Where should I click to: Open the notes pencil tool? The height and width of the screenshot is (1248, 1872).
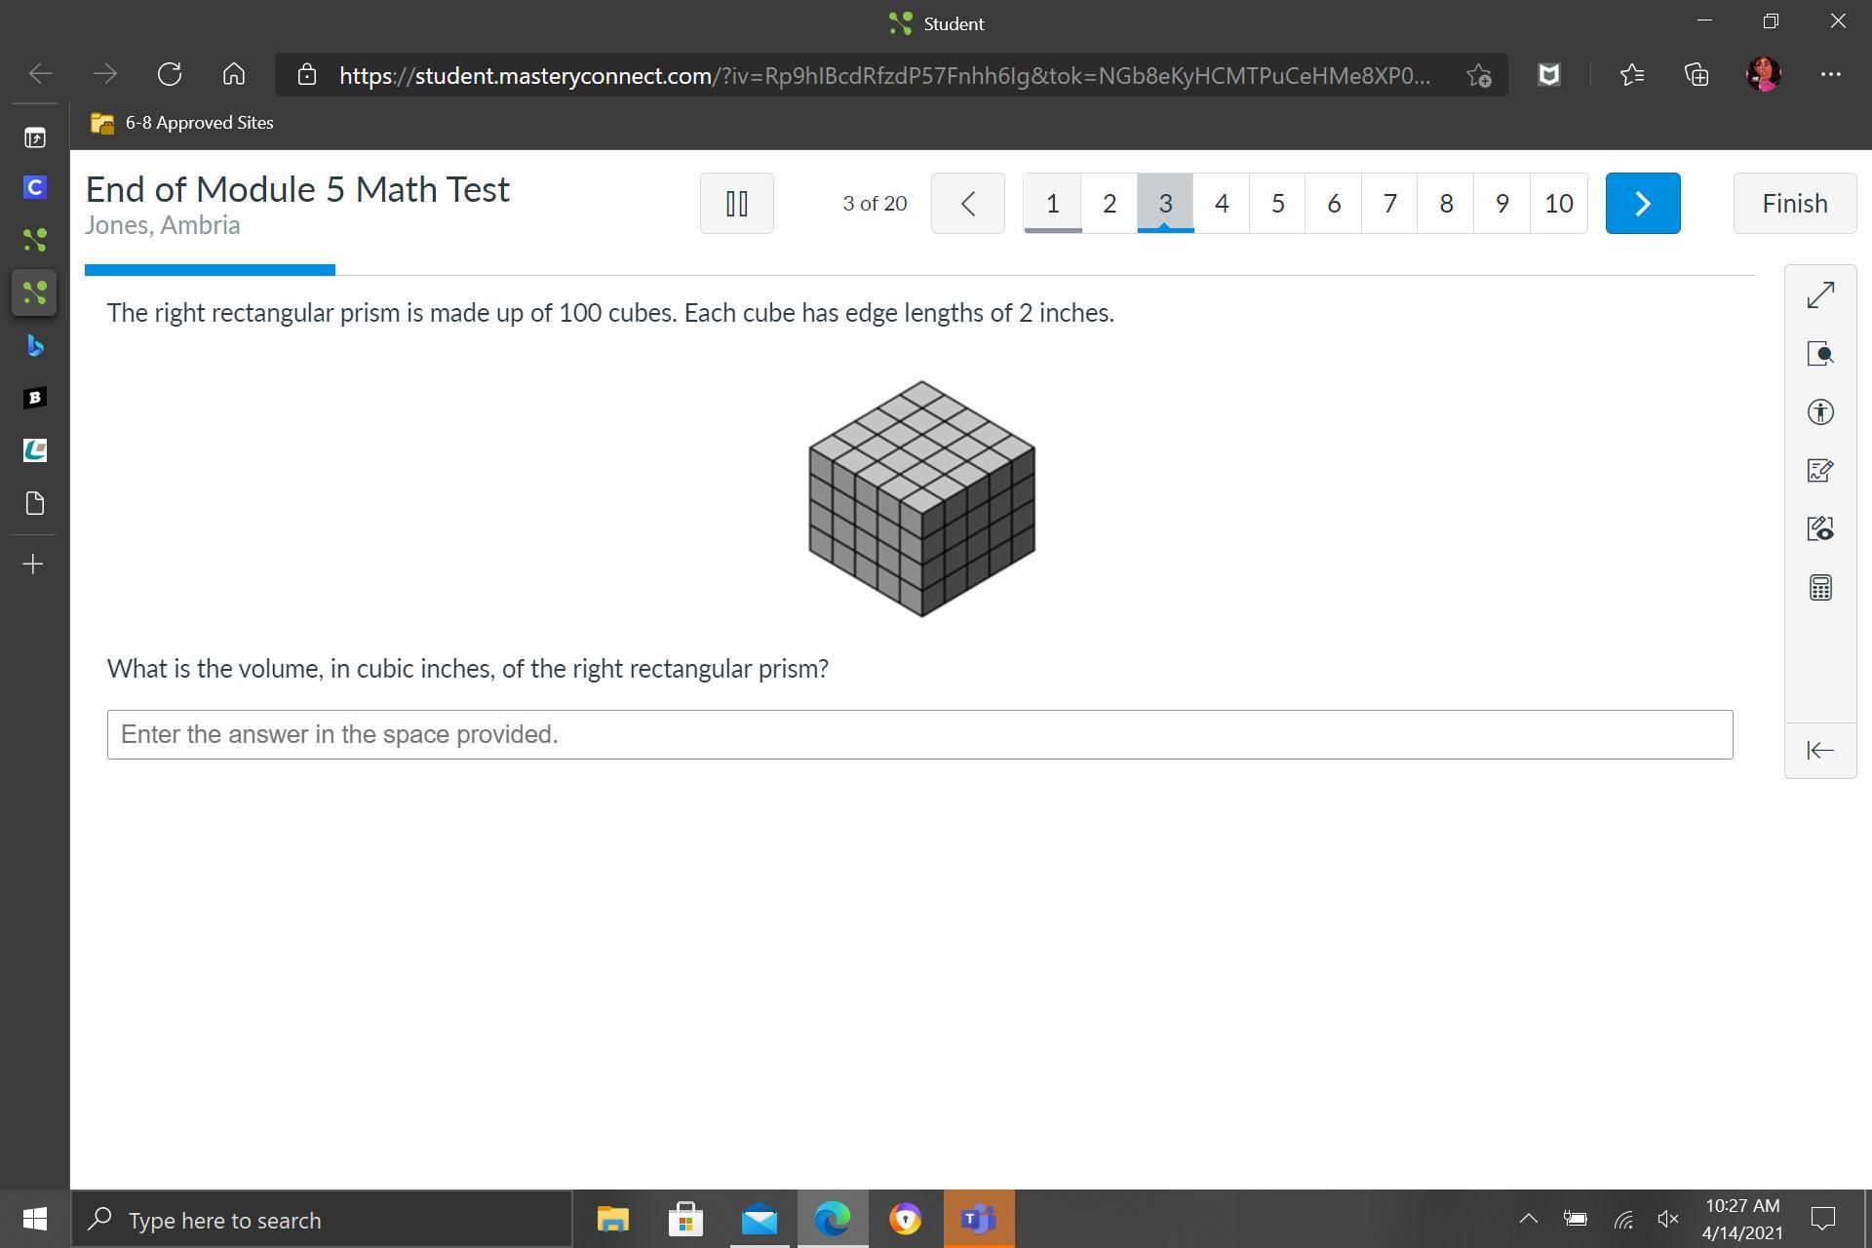pyautogui.click(x=1820, y=471)
